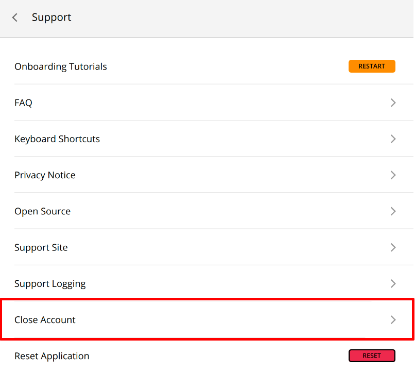Click the Keyboard Shortcuts chevron arrow
Image resolution: width=415 pixels, height=373 pixels.
[x=393, y=139]
